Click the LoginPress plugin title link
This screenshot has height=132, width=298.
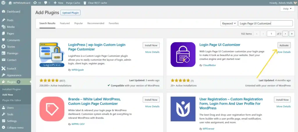(97, 47)
